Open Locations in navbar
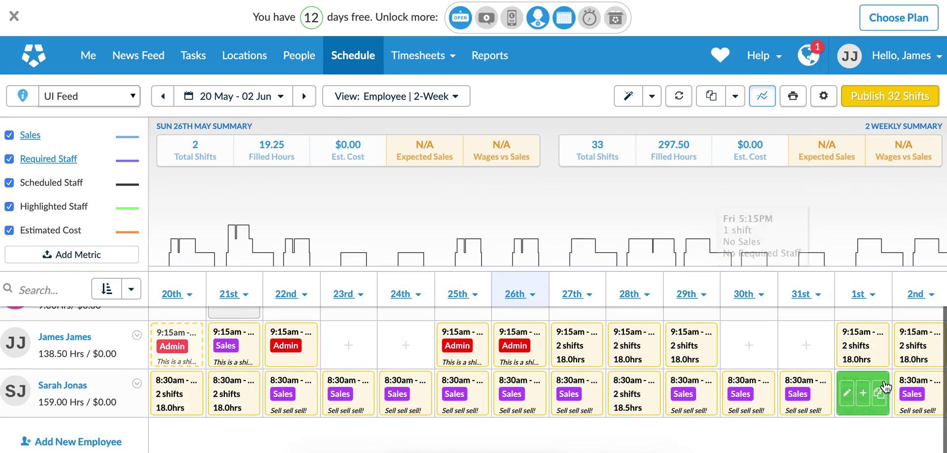This screenshot has height=453, width=947. (244, 55)
